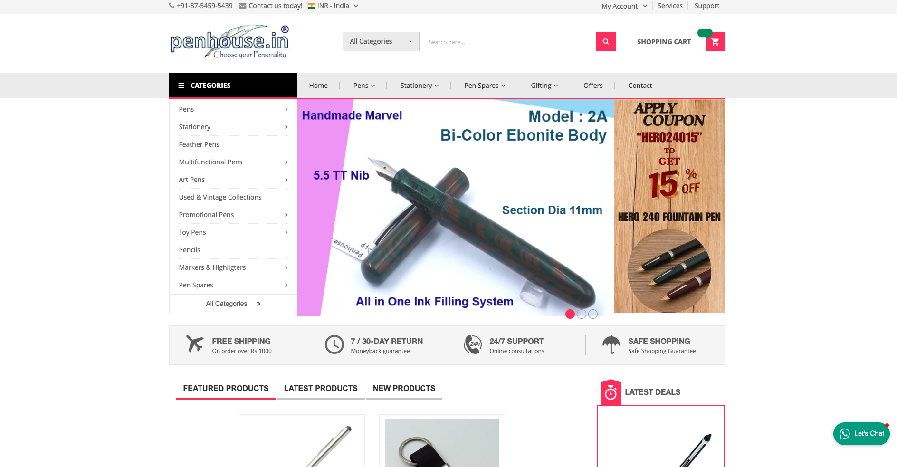Click the Support link
Image resolution: width=897 pixels, height=467 pixels.
click(x=707, y=6)
